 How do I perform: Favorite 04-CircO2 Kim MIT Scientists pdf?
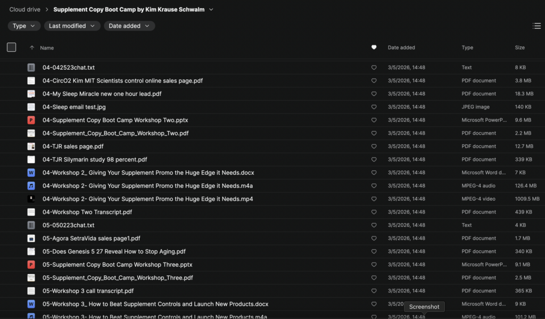(374, 81)
